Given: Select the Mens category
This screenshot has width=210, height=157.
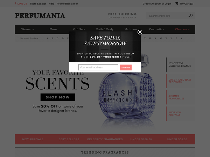Looking at the screenshot, I should 54,29.
